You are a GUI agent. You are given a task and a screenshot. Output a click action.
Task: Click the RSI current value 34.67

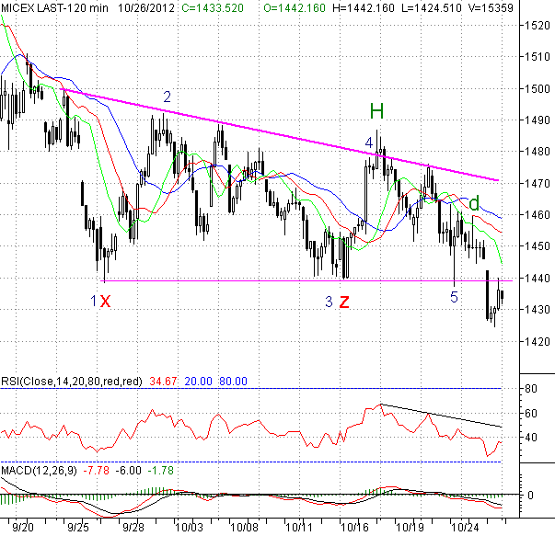click(x=163, y=382)
